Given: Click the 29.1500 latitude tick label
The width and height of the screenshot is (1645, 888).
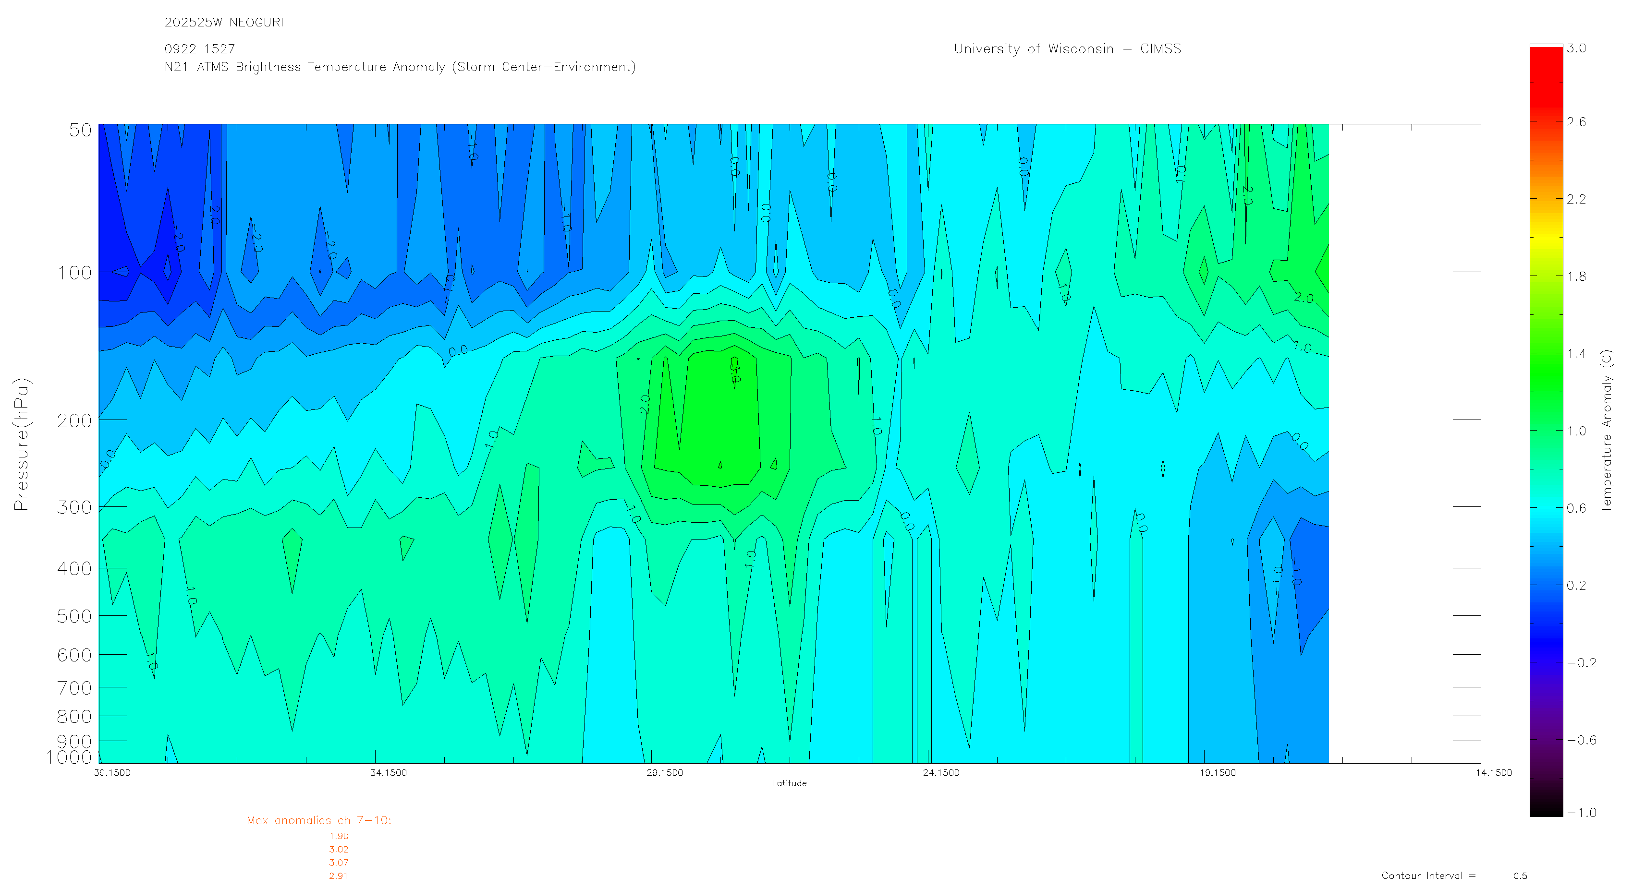Looking at the screenshot, I should point(664,773).
